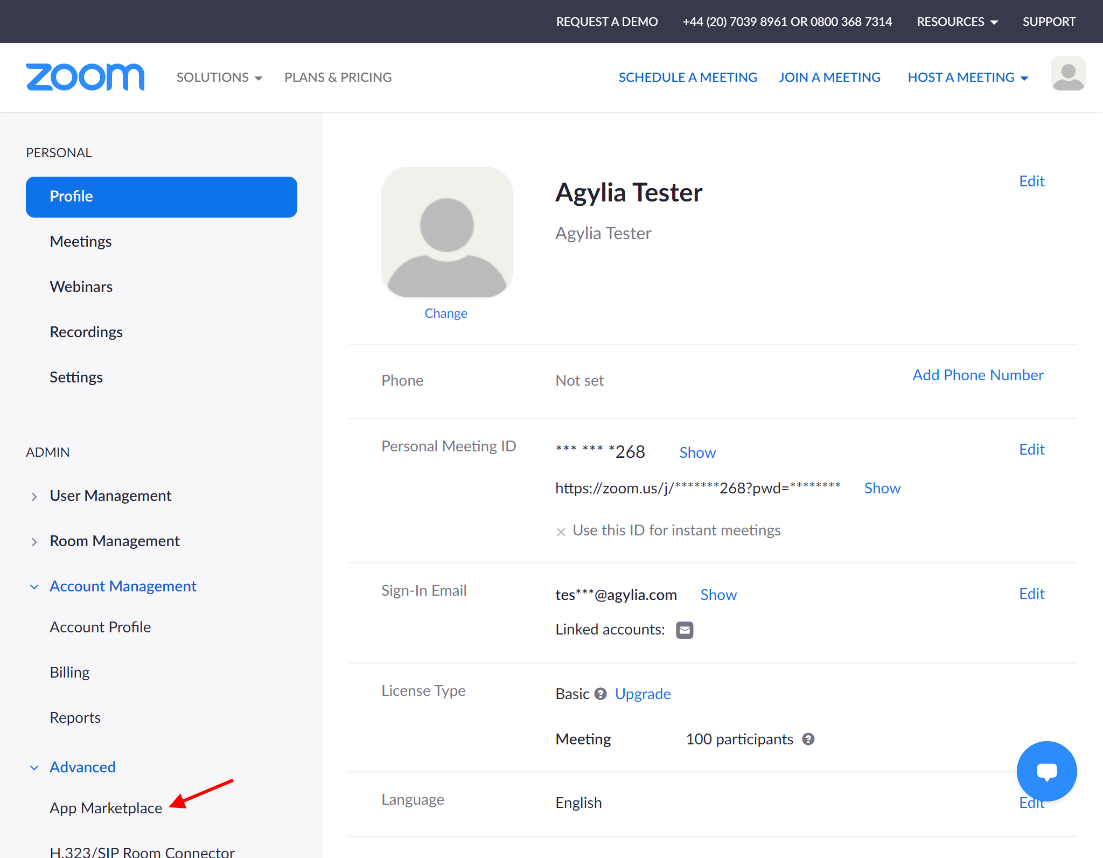Click Change under profile photo
The width and height of the screenshot is (1103, 858).
pyautogui.click(x=446, y=313)
